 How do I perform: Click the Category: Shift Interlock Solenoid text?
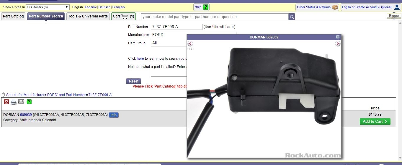click(x=30, y=120)
